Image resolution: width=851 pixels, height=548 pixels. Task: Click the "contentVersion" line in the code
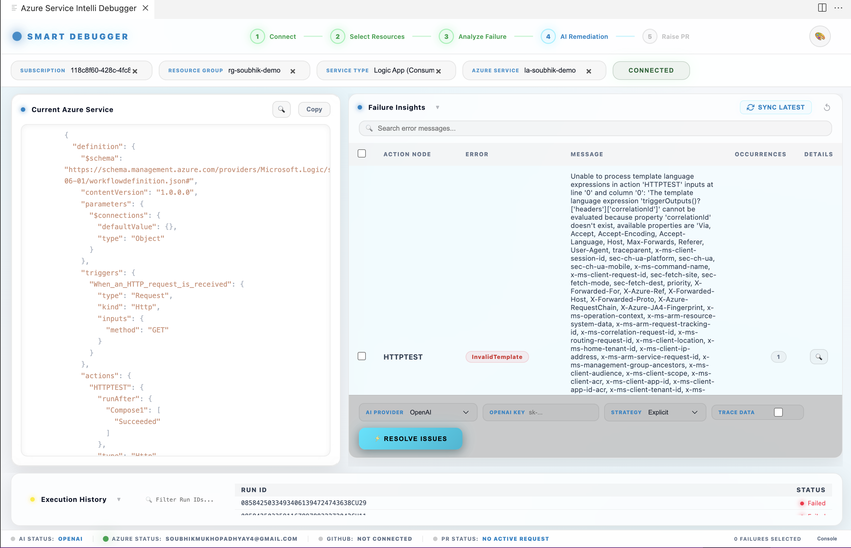pos(139,193)
